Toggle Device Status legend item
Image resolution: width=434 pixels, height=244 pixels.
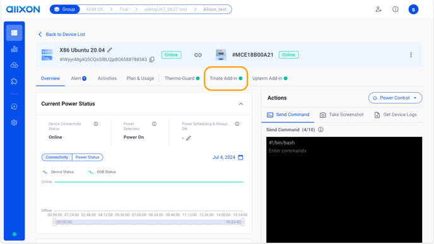(58, 171)
